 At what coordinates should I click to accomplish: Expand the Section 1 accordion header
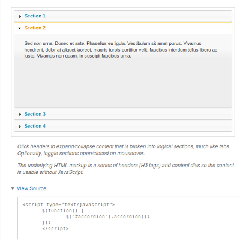(x=35, y=16)
